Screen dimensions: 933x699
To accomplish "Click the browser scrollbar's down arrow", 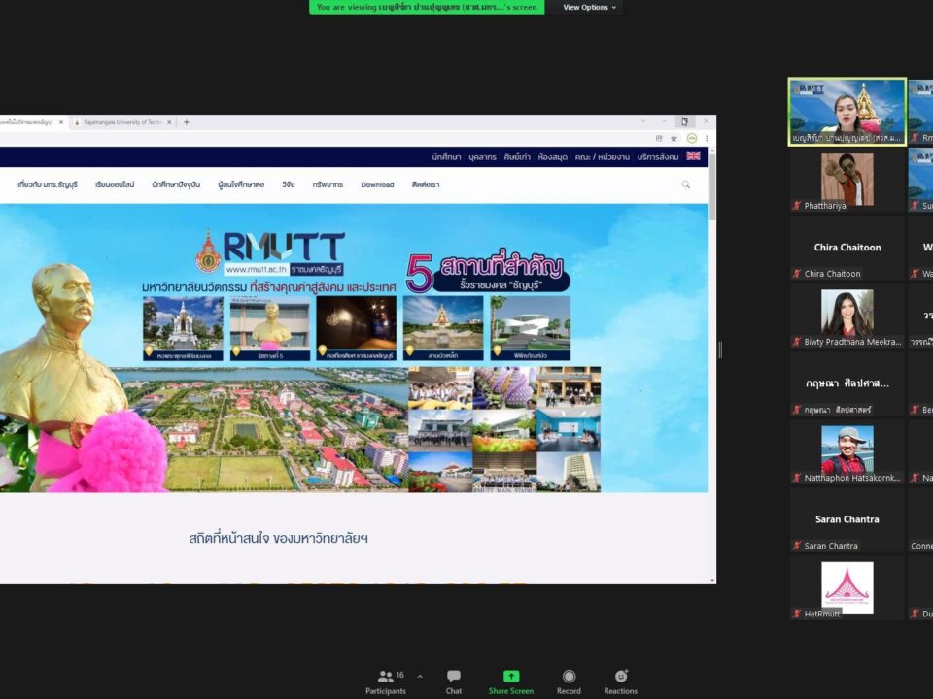I will click(712, 580).
